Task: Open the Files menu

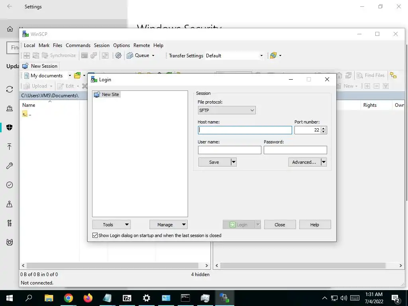Action: 57,45
